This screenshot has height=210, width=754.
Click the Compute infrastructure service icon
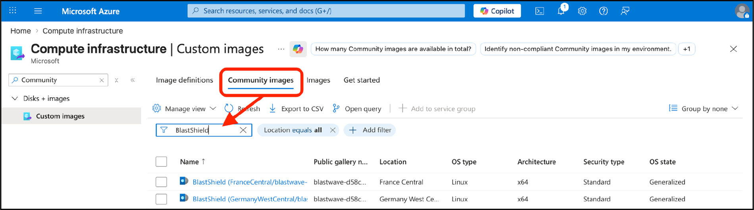(x=17, y=53)
